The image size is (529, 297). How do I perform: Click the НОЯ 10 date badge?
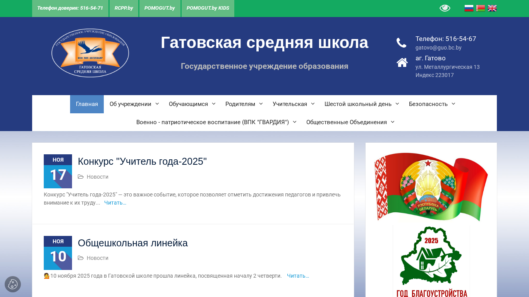coord(58,253)
